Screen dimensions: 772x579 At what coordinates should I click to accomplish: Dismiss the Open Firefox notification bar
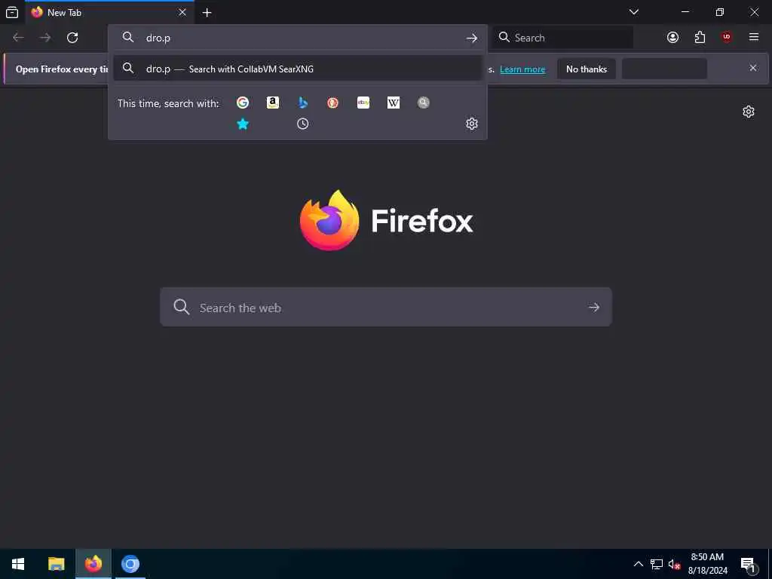tap(753, 68)
